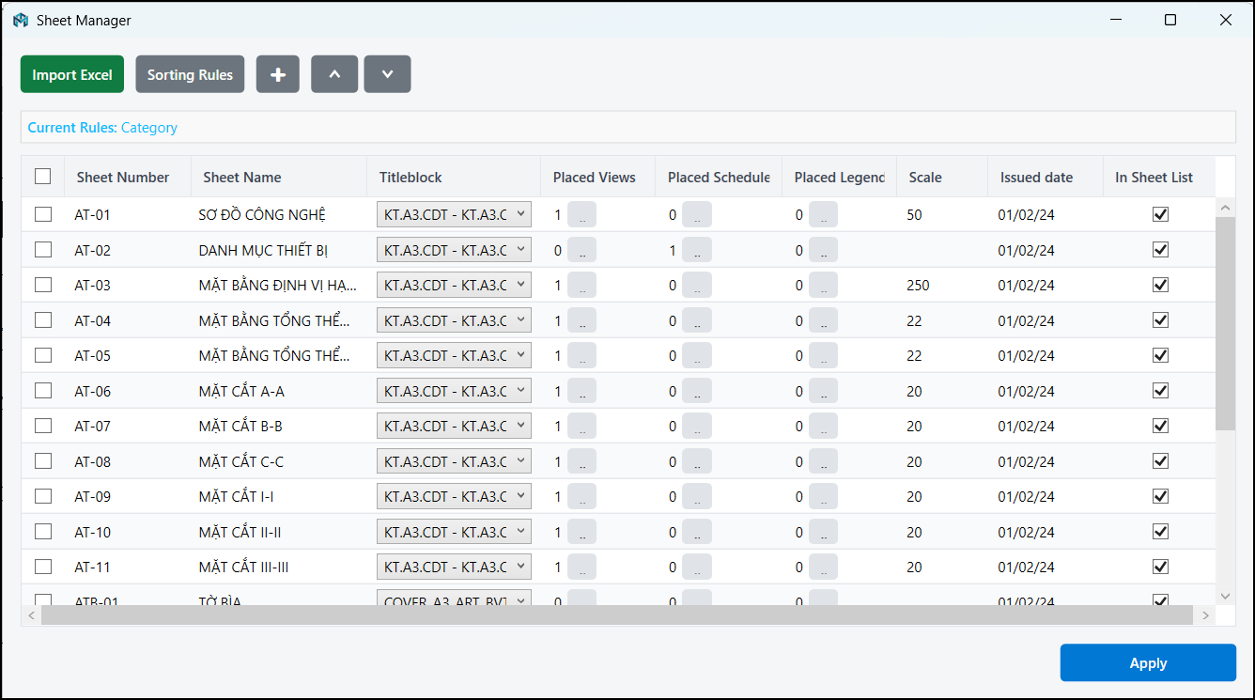Open Placed Legend browse button for AT-01
The height and width of the screenshot is (700, 1255).
tap(823, 215)
